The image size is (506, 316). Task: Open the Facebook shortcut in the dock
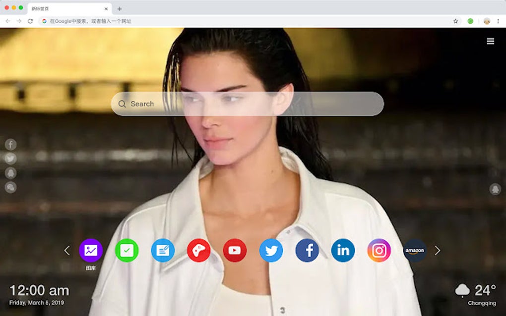[307, 250]
